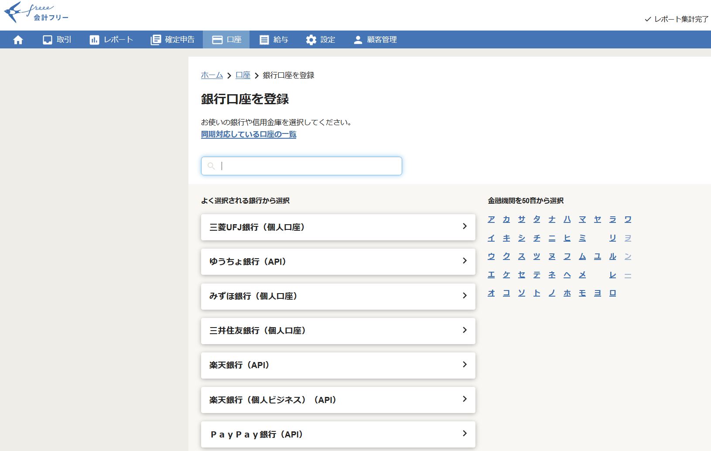Click the ホーム breadcrumb link
Viewport: 711px width, 451px height.
tap(212, 75)
